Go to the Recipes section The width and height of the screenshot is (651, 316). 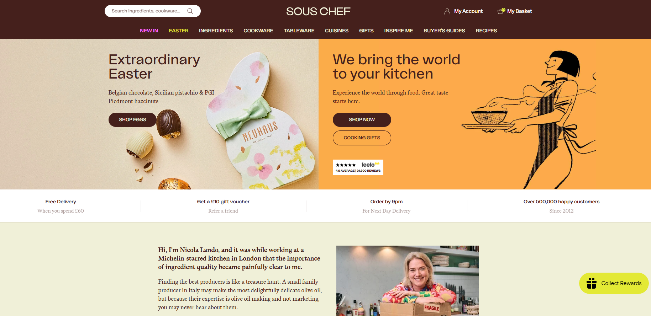486,31
